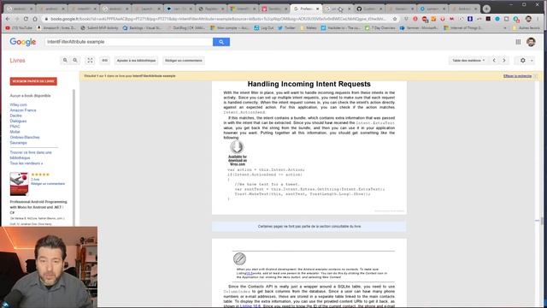Open the Ombres-Blanches seller link

(25, 137)
